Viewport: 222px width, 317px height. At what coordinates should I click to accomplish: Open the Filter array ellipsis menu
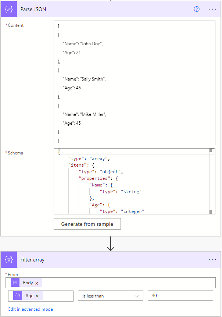pyautogui.click(x=212, y=260)
